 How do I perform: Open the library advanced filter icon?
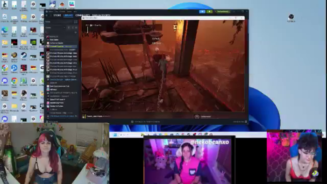click(76, 32)
